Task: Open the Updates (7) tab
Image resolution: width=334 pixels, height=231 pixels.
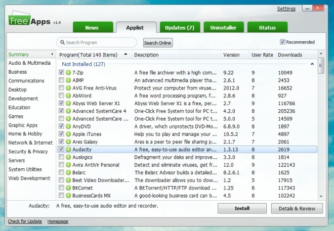Action: (180, 27)
